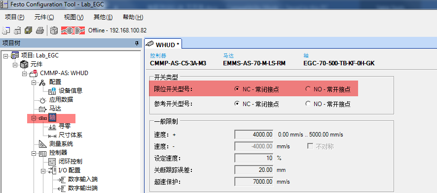Click the EMMS-AS-70-M-LS-RM motor model text

pyautogui.click(x=254, y=63)
